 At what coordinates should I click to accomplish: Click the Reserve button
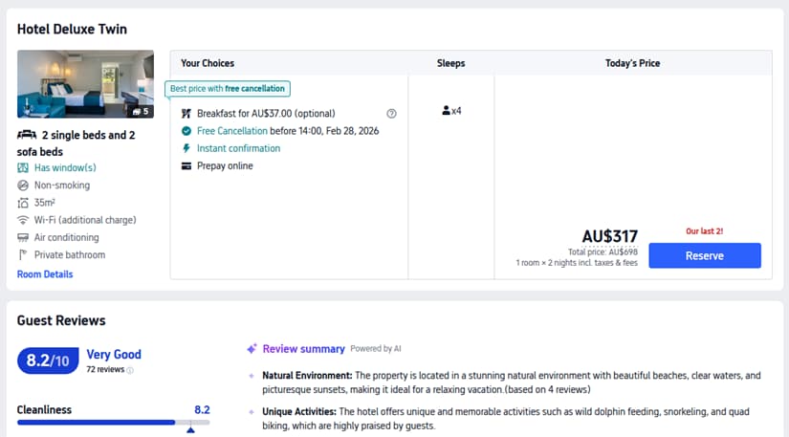tap(704, 255)
